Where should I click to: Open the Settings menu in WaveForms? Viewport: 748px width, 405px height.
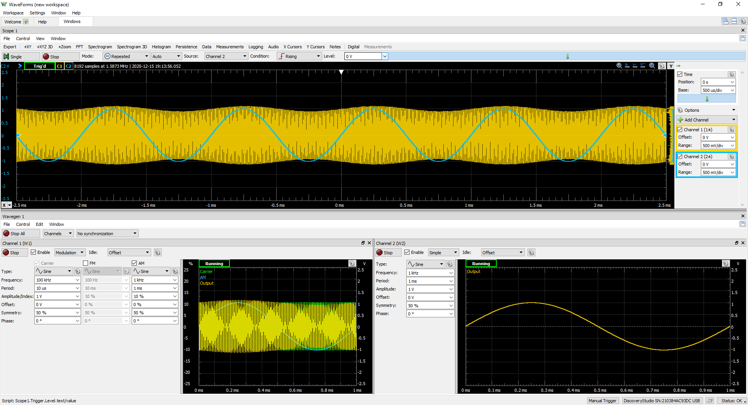click(37, 13)
